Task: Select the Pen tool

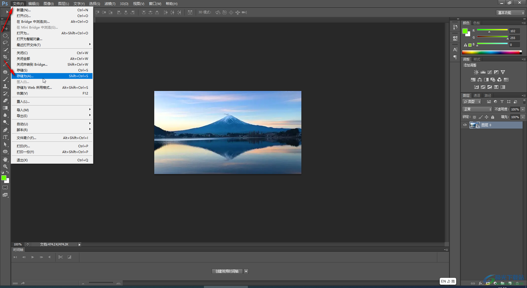Action: [5, 130]
